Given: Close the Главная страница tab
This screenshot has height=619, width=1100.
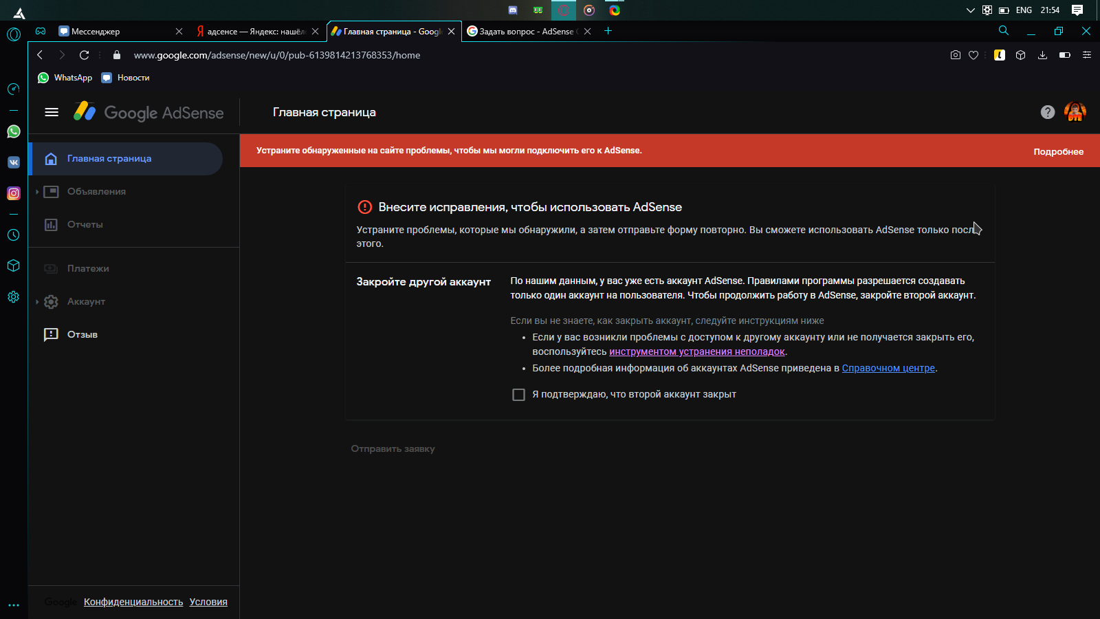Looking at the screenshot, I should 451,32.
